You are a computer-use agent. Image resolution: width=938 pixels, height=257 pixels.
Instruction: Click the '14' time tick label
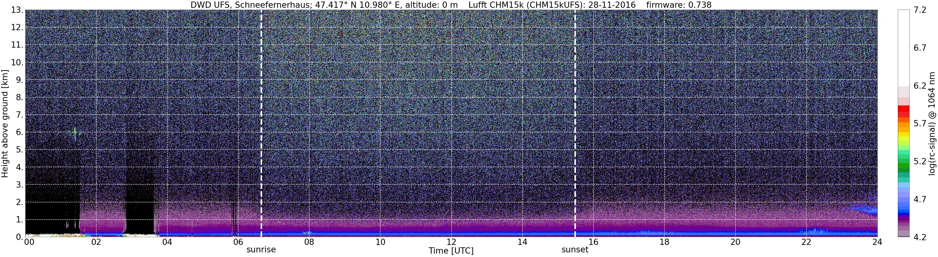coord(522,242)
